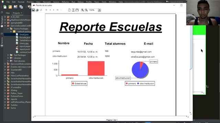The width and height of the screenshot is (220, 123).
Task: Click the Undo arrow in NetBeans toolbar
Action: point(29,7)
